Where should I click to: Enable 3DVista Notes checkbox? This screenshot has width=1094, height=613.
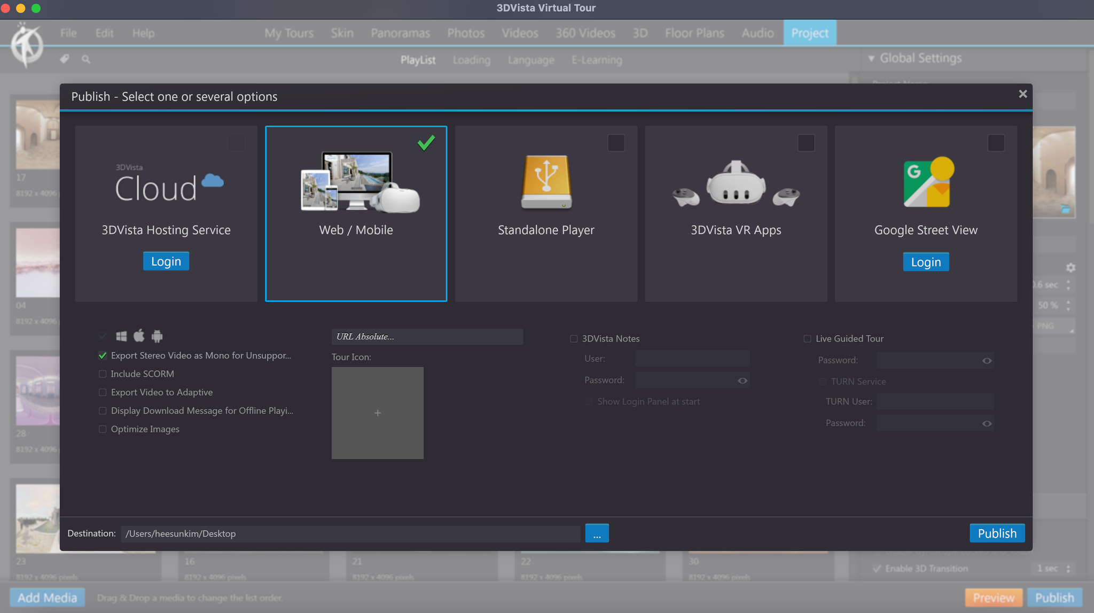click(x=574, y=339)
